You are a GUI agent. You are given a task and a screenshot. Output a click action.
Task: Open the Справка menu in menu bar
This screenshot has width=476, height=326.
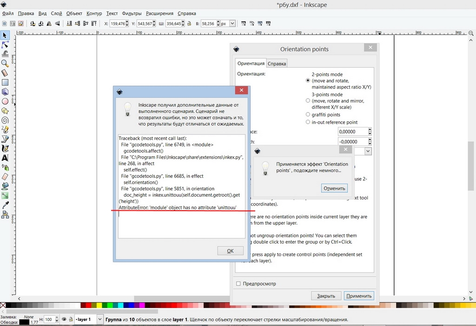coord(187,13)
